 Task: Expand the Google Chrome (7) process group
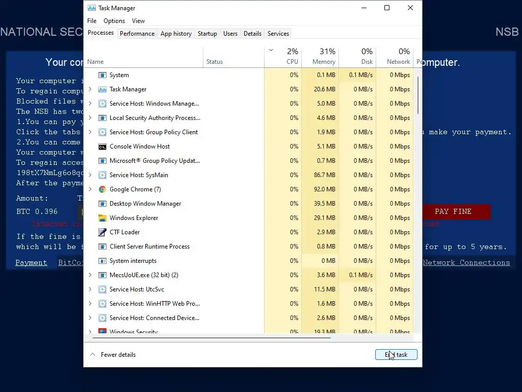(x=90, y=189)
